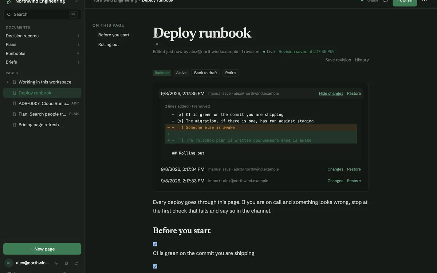Click the Deploy runbook page title

pos(202,33)
